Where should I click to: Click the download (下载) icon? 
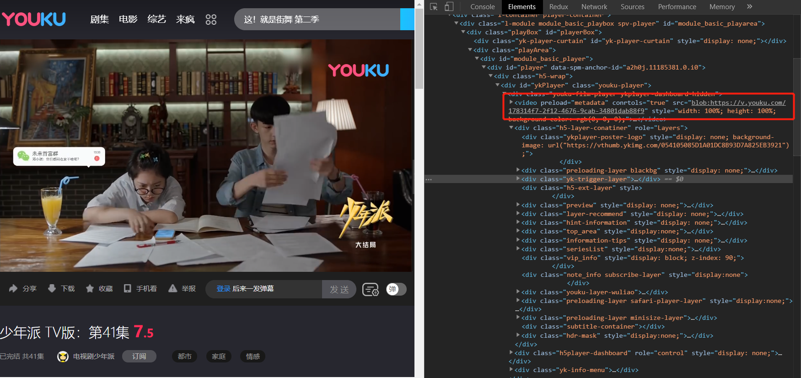[x=52, y=288]
